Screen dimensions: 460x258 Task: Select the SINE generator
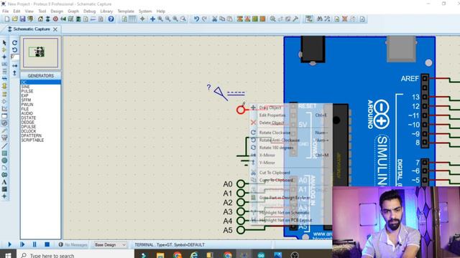click(26, 87)
